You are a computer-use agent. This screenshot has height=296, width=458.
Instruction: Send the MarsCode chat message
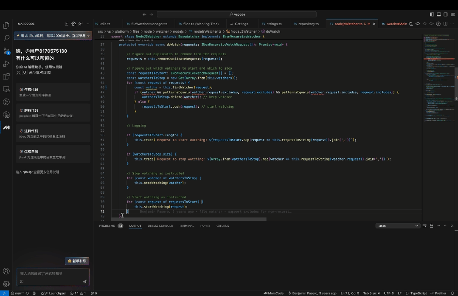tap(85, 282)
